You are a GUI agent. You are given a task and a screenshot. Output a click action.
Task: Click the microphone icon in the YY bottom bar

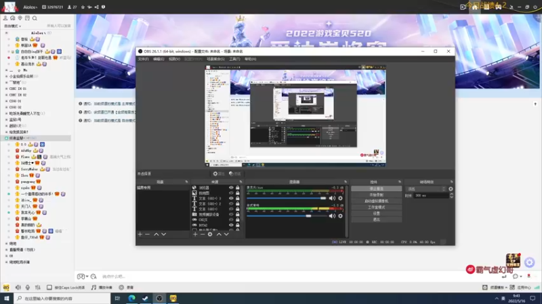pos(28,288)
